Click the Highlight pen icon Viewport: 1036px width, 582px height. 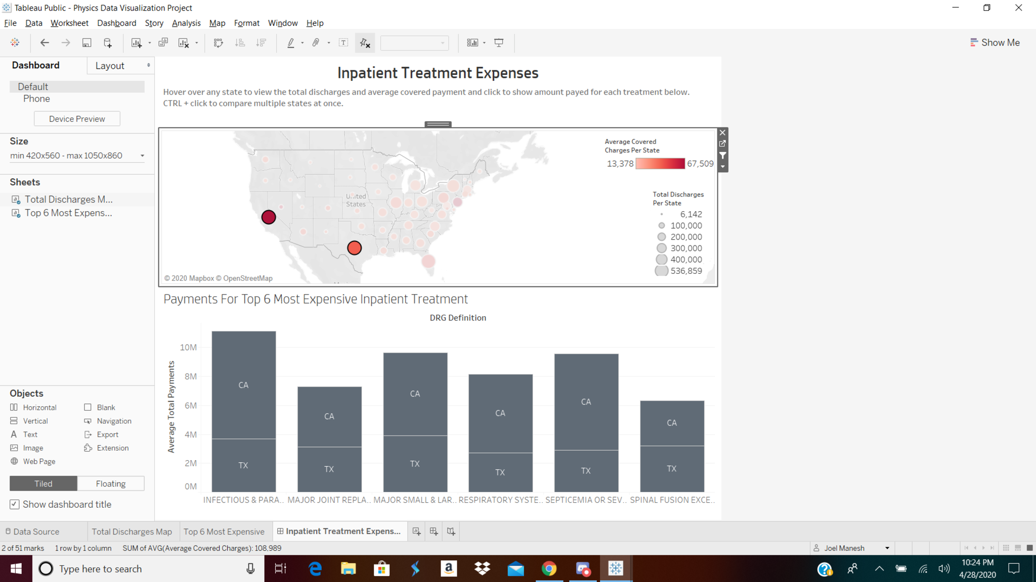click(x=291, y=43)
